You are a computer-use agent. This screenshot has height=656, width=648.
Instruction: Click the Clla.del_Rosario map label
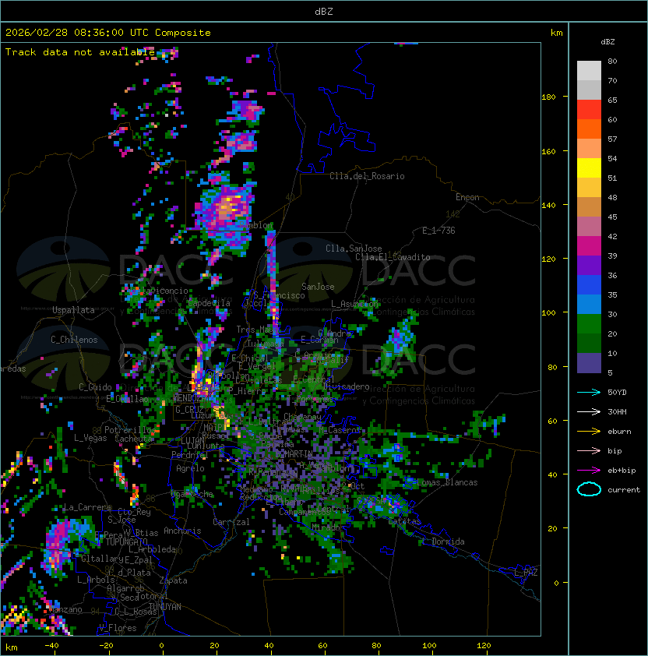tap(367, 176)
